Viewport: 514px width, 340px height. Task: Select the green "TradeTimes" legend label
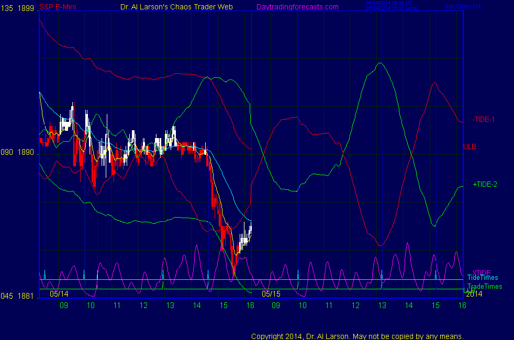(x=485, y=287)
